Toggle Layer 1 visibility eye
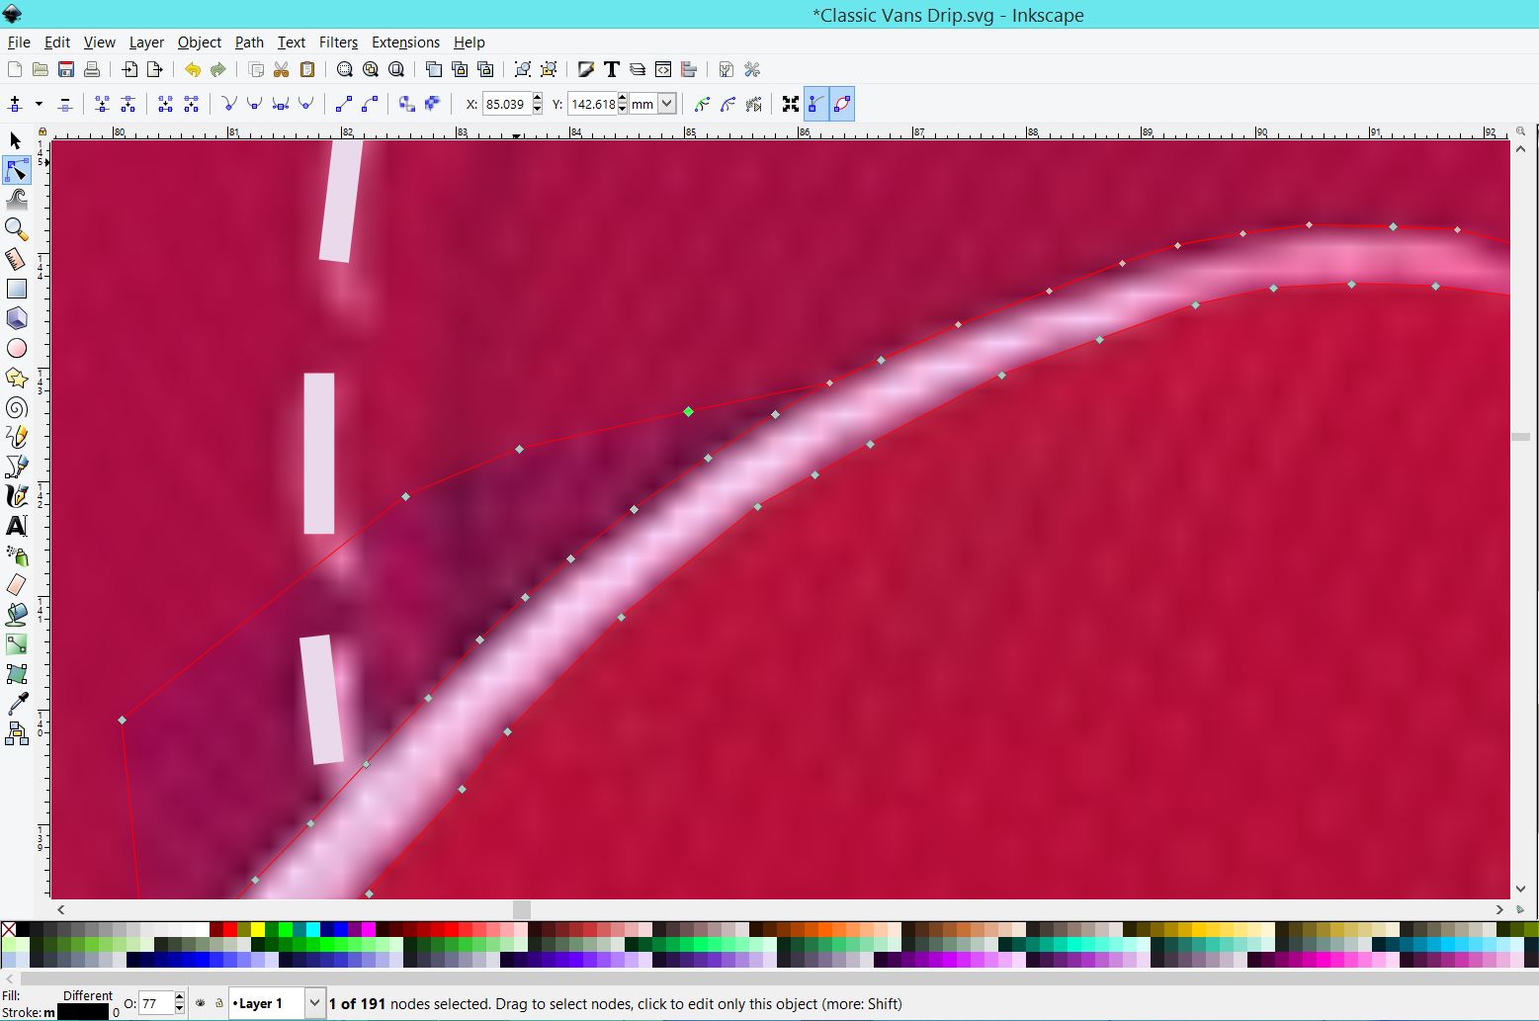The height and width of the screenshot is (1021, 1539). [200, 1003]
